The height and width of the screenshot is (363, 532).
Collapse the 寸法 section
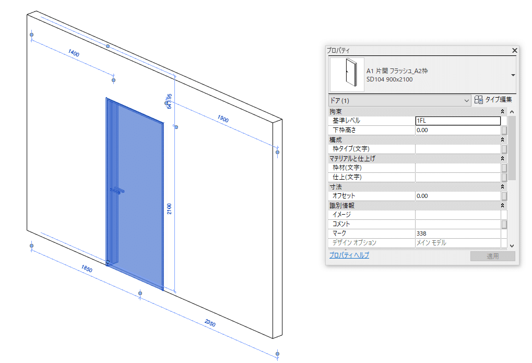pyautogui.click(x=502, y=186)
